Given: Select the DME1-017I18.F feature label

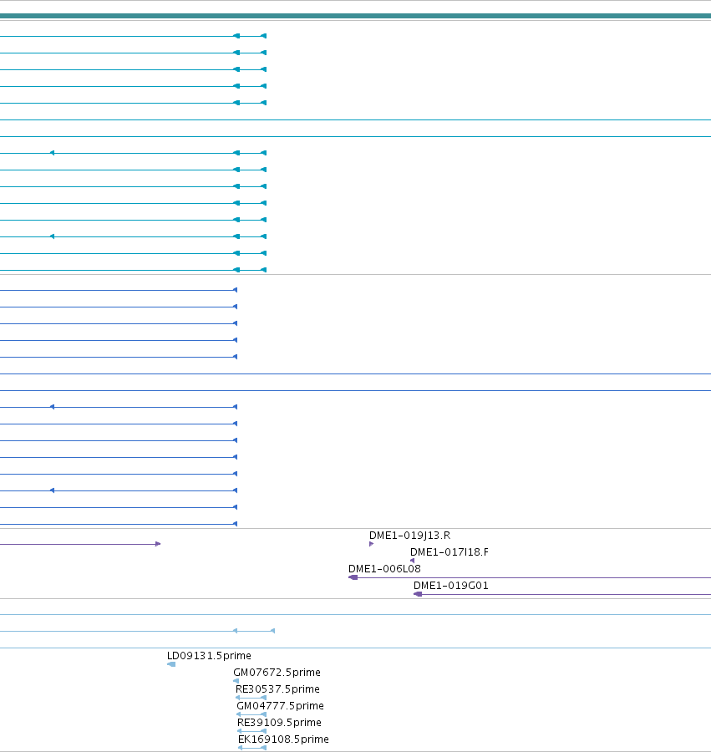Looking at the screenshot, I should pos(449,552).
